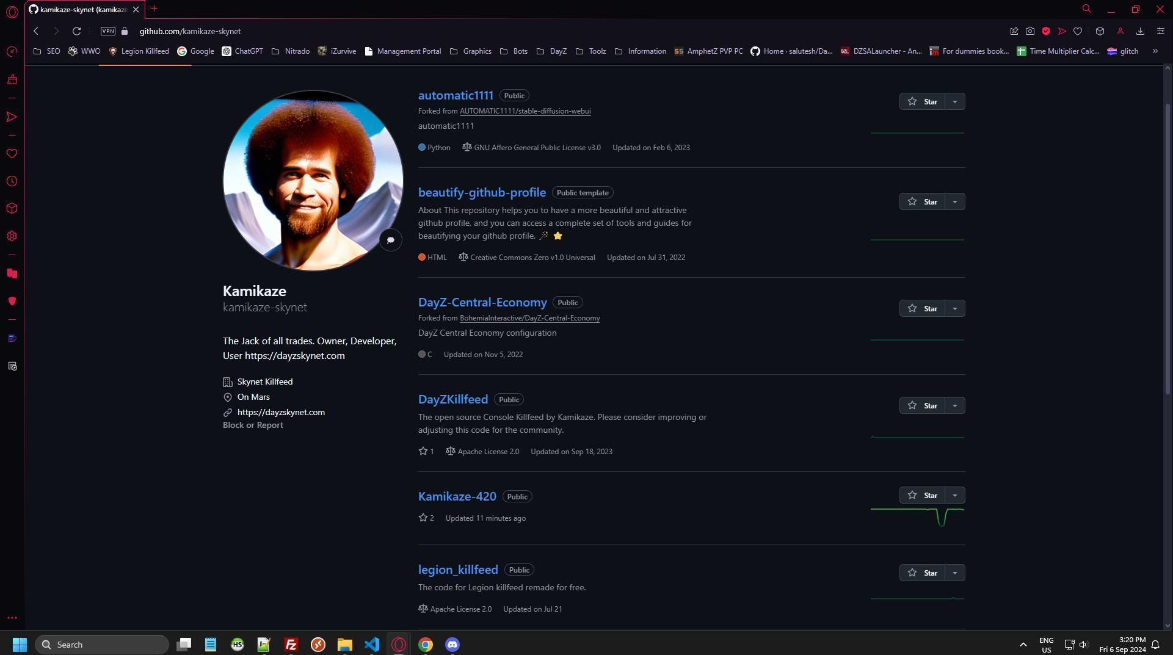1173x655 pixels.
Task: Star the DayZKillfeed repository
Action: pos(923,405)
